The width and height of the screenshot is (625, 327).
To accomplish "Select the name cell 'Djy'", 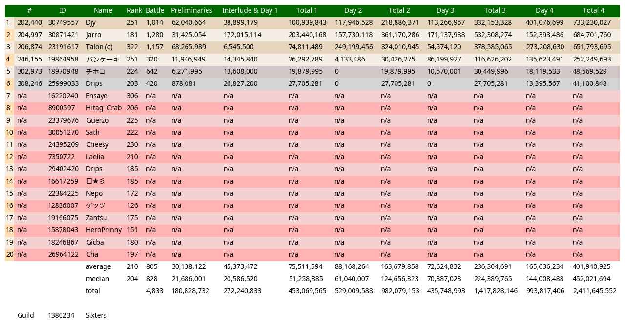I will pos(91,22).
